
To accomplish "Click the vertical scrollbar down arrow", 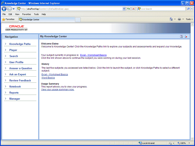I will click(x=192, y=138).
